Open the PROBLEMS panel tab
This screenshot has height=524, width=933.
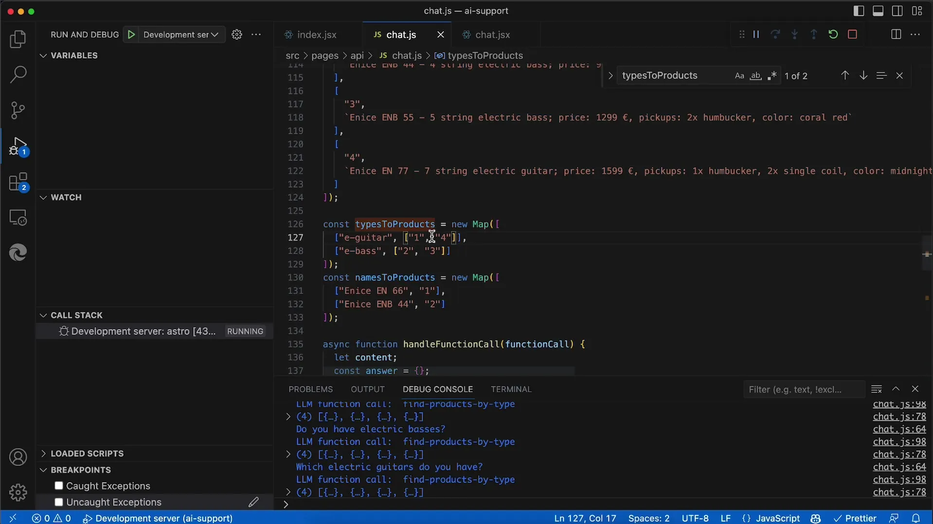coord(310,389)
